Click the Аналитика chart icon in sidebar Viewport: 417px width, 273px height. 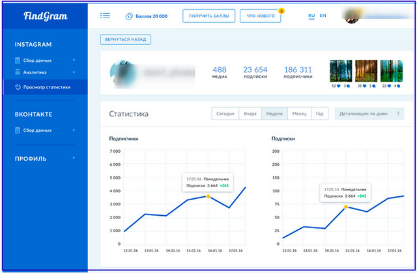(x=18, y=73)
